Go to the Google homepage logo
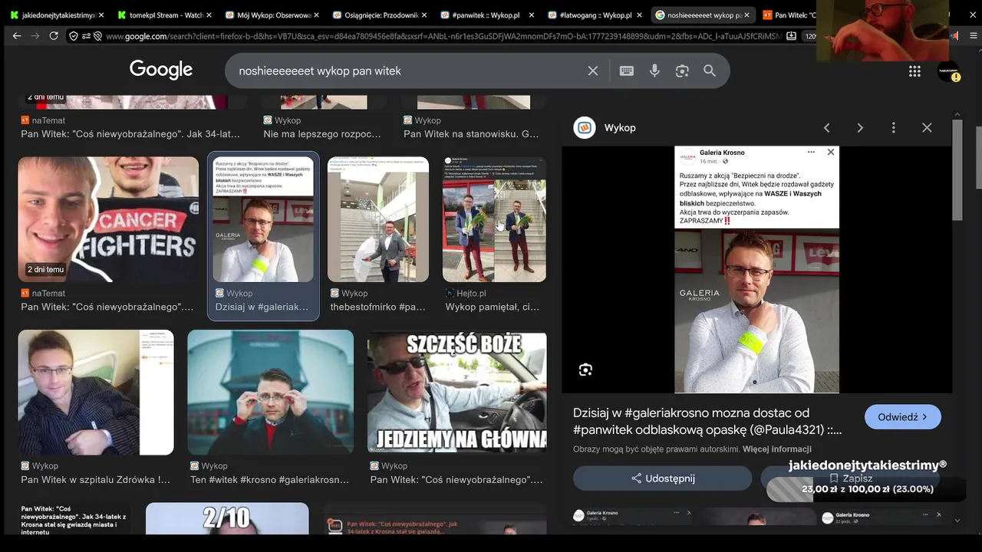982x552 pixels. (161, 70)
